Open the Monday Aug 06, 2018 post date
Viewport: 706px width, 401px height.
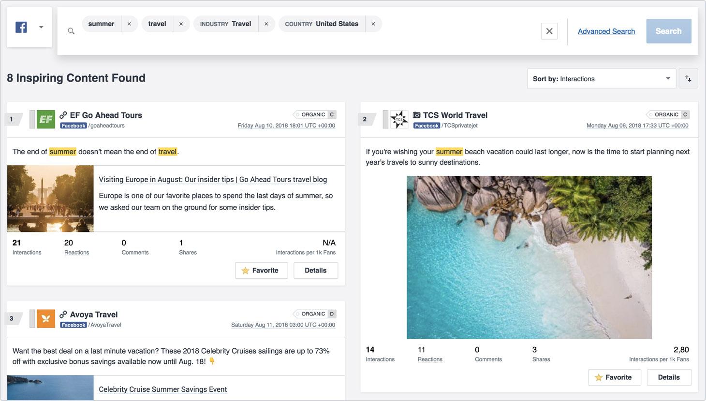coord(637,126)
